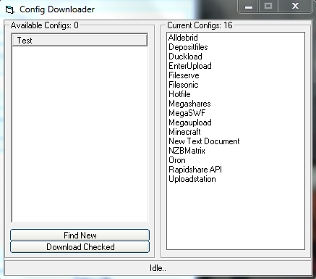Select Alldebrid in Current Configs

pyautogui.click(x=183, y=38)
